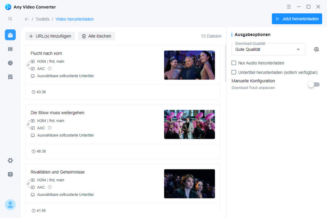The height and width of the screenshot is (218, 327).
Task: Select title text Flucht nach vorn
Action: tap(46, 53)
